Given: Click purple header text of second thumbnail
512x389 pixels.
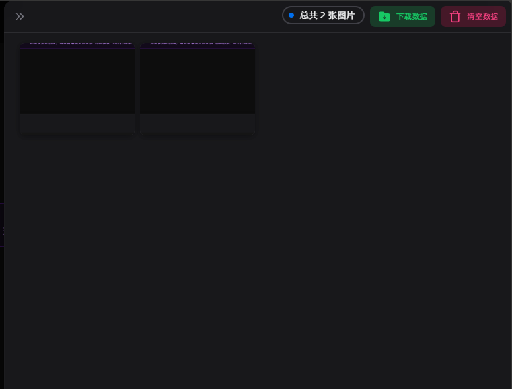Looking at the screenshot, I should tap(198, 44).
